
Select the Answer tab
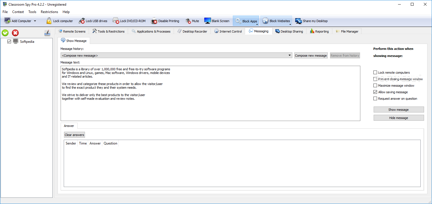[69, 126]
